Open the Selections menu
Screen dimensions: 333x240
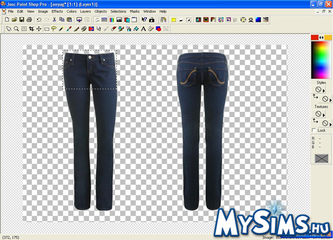coord(118,12)
